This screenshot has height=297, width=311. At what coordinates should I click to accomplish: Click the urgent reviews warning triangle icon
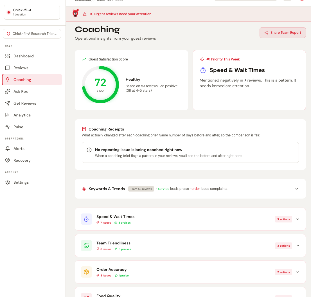85,14
